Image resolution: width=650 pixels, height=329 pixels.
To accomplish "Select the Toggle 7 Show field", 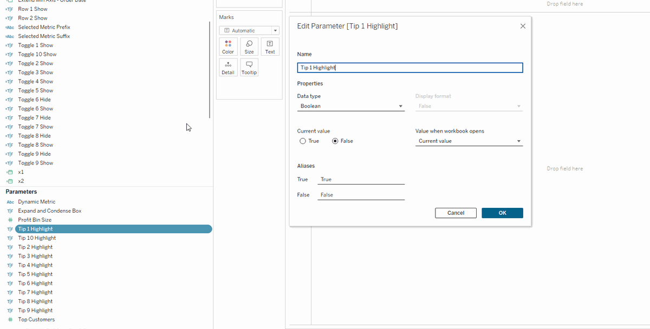I will coord(36,127).
